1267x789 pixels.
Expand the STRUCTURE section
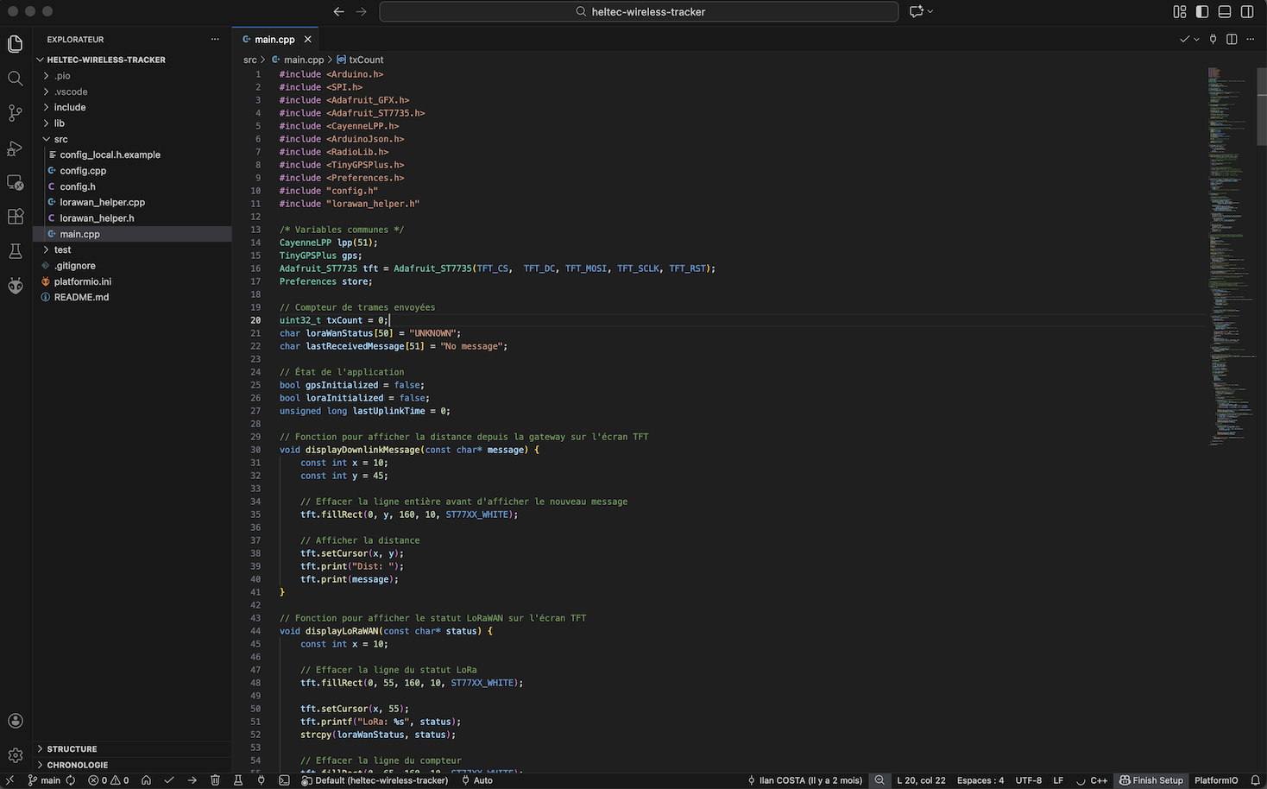(72, 748)
